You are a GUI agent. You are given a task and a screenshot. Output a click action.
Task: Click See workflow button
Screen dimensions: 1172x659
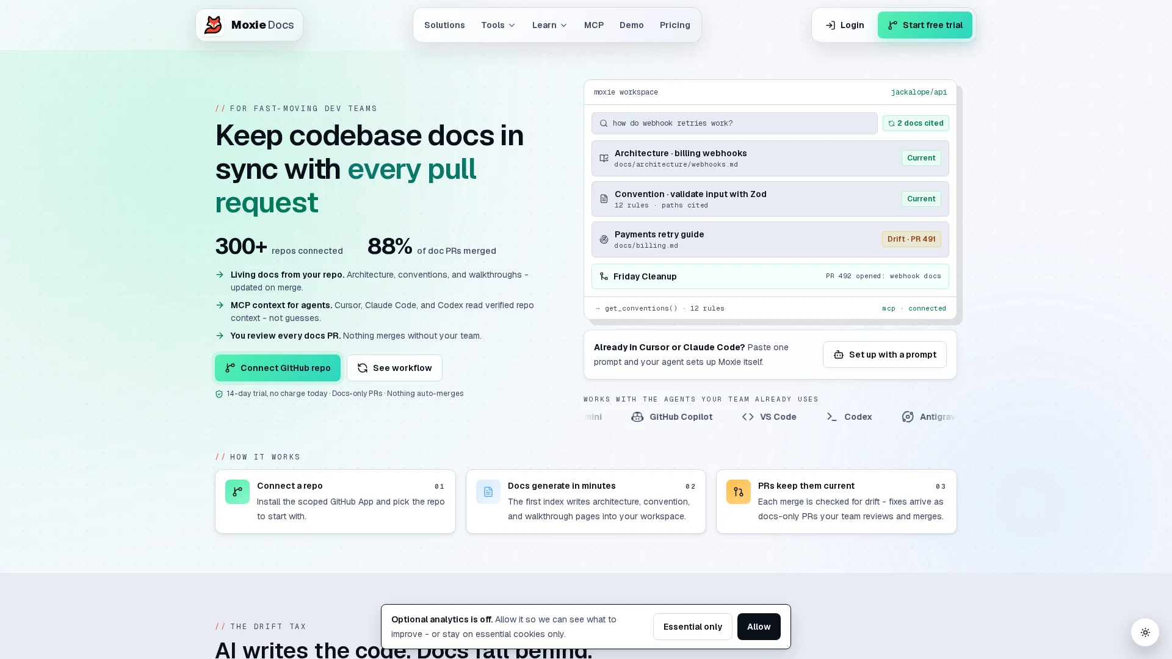(x=394, y=368)
